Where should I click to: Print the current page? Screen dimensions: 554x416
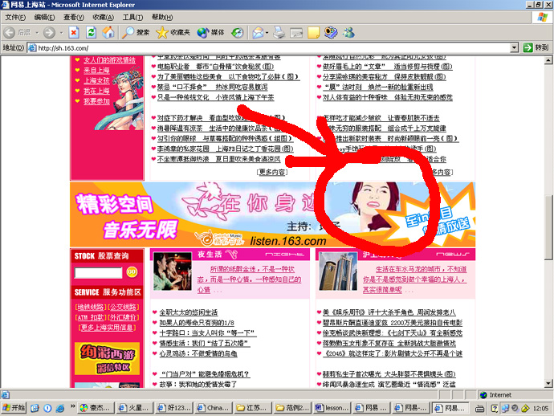(279, 32)
